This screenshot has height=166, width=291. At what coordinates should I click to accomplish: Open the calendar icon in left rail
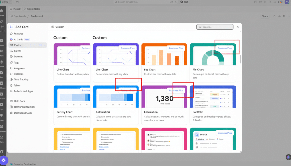[2, 41]
